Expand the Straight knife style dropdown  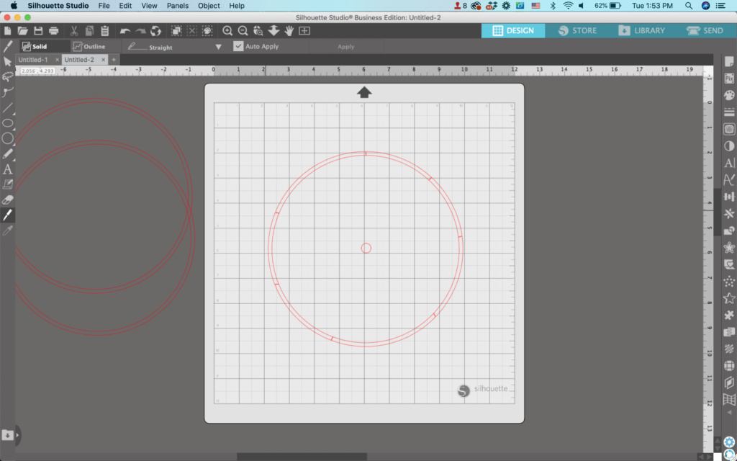pos(218,47)
